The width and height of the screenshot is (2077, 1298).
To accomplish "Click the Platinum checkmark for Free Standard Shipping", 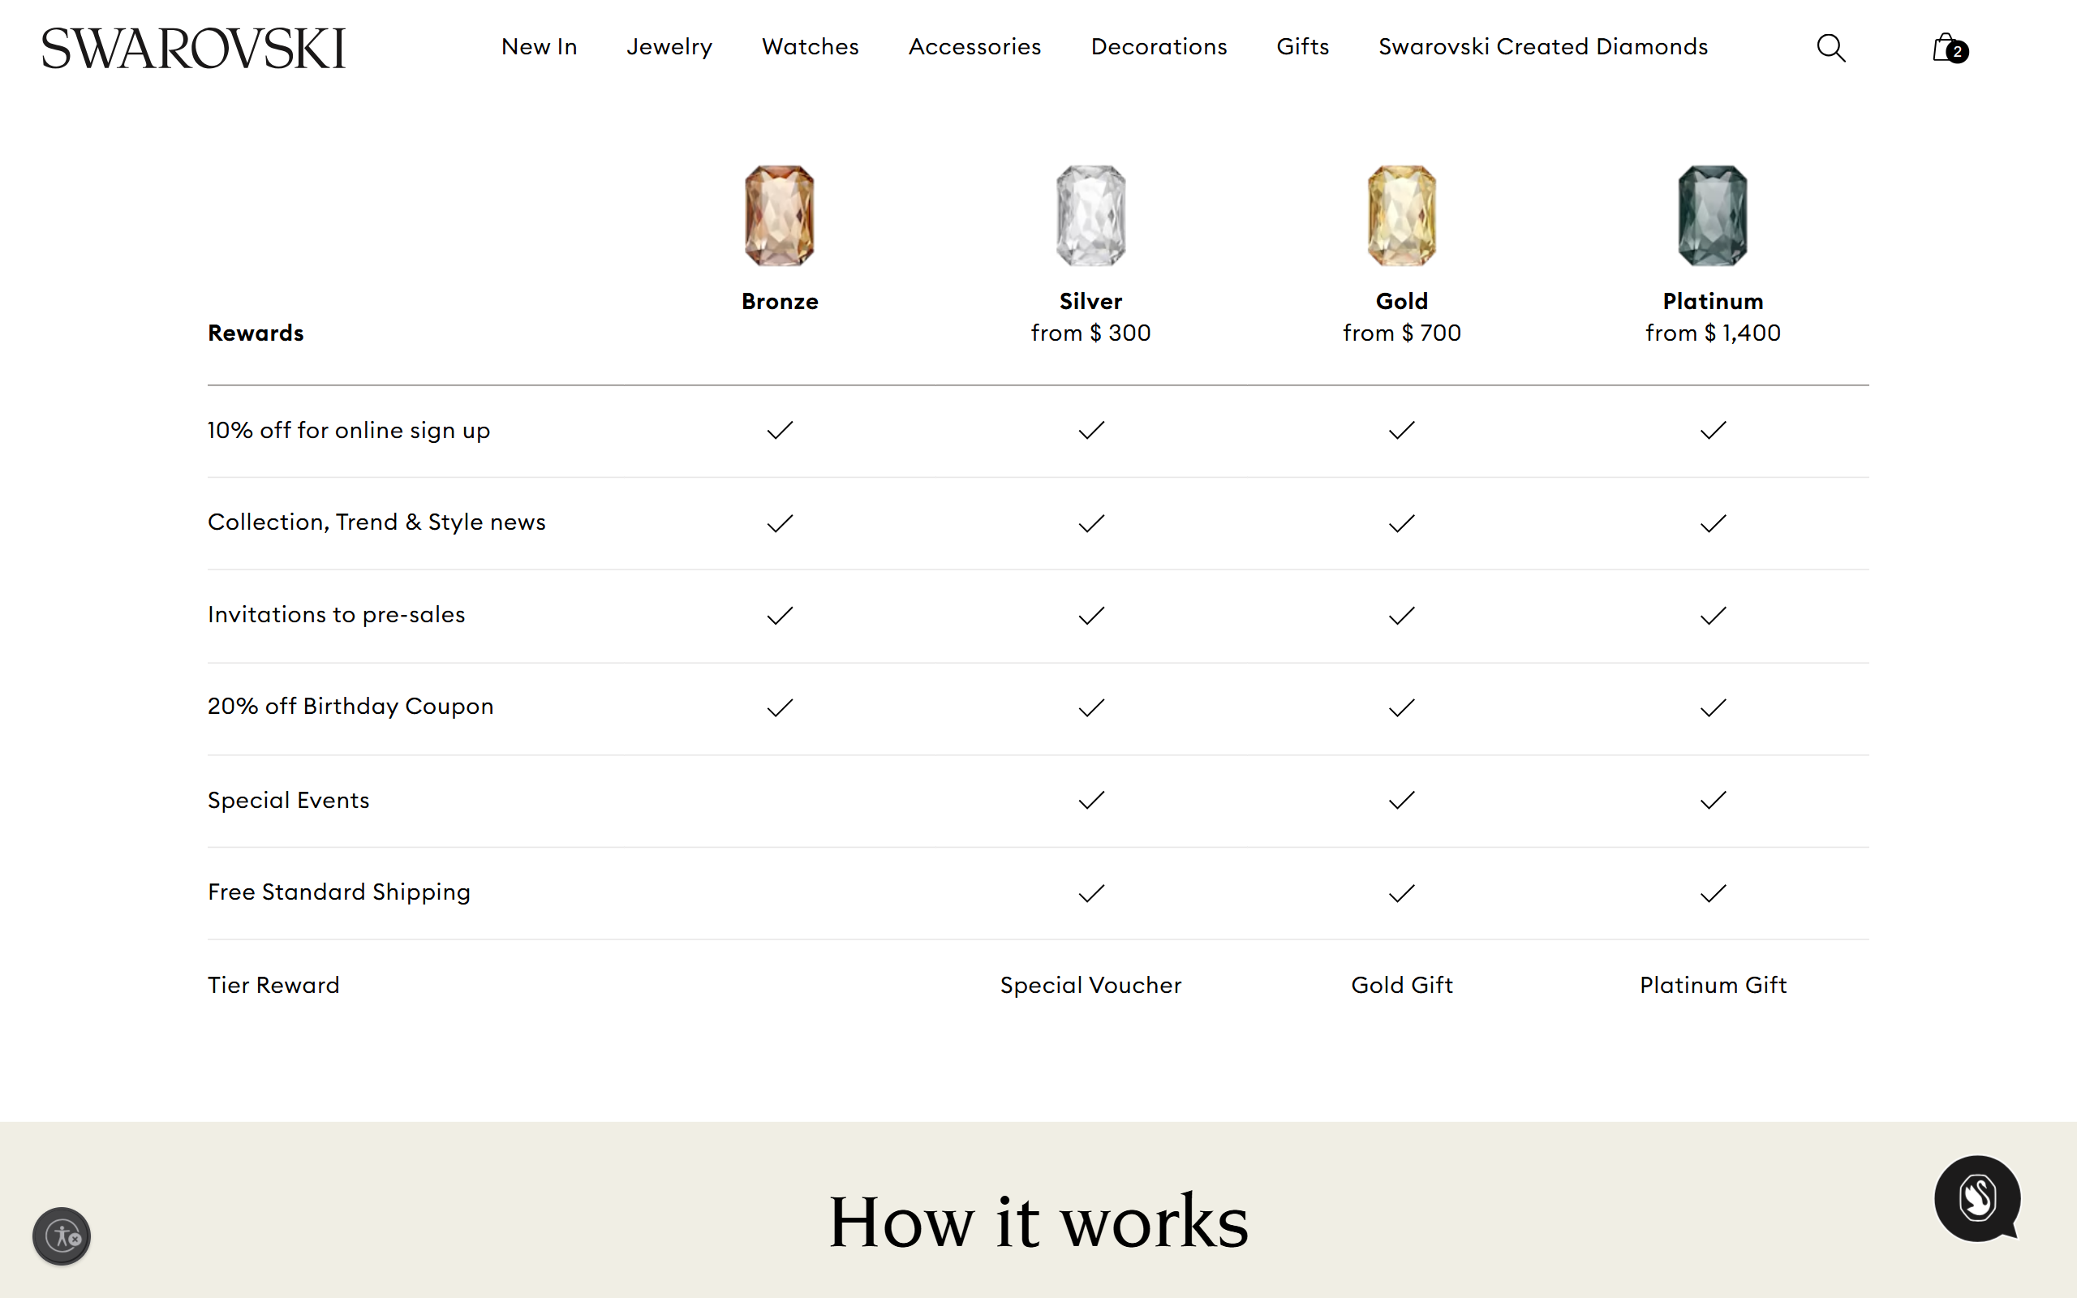I will click(1713, 894).
